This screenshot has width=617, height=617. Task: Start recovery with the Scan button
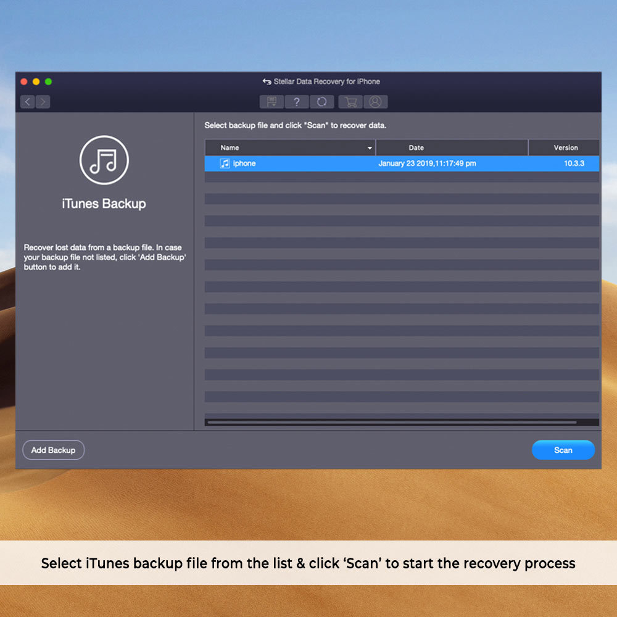point(563,450)
